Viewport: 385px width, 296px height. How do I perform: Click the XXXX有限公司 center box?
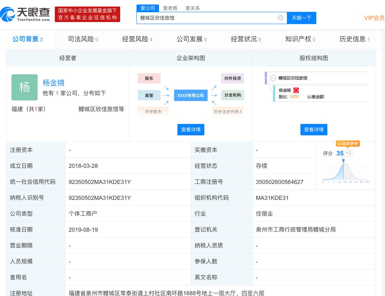[x=191, y=95]
